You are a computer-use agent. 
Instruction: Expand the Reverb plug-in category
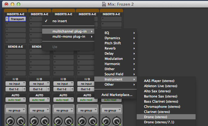click(x=116, y=48)
